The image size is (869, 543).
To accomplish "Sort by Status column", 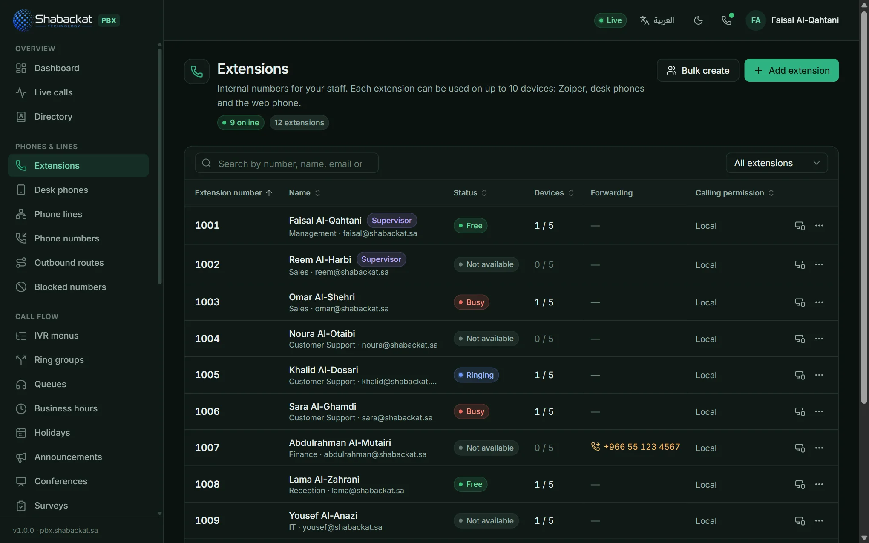I will pyautogui.click(x=470, y=193).
